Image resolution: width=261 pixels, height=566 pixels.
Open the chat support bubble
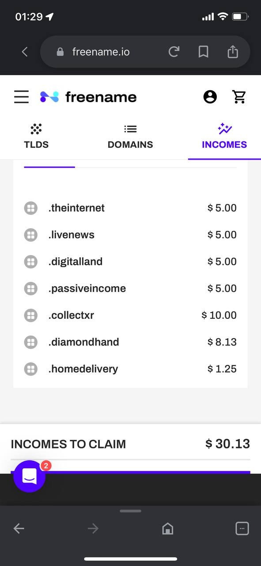pos(30,476)
